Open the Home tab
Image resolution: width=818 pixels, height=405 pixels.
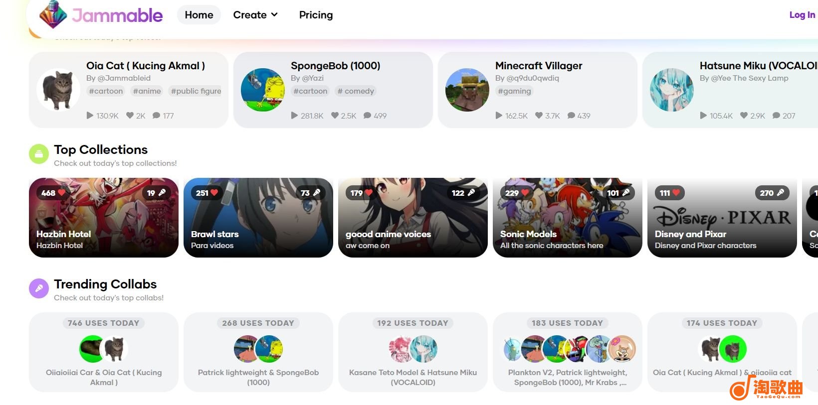199,15
